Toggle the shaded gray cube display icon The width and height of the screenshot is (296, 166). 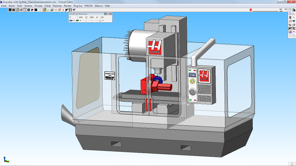(21, 10)
